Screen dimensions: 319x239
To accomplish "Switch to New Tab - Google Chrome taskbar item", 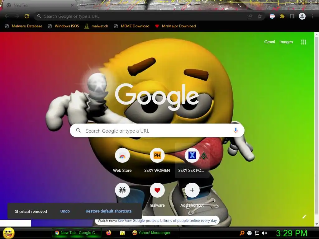I will pyautogui.click(x=77, y=233).
